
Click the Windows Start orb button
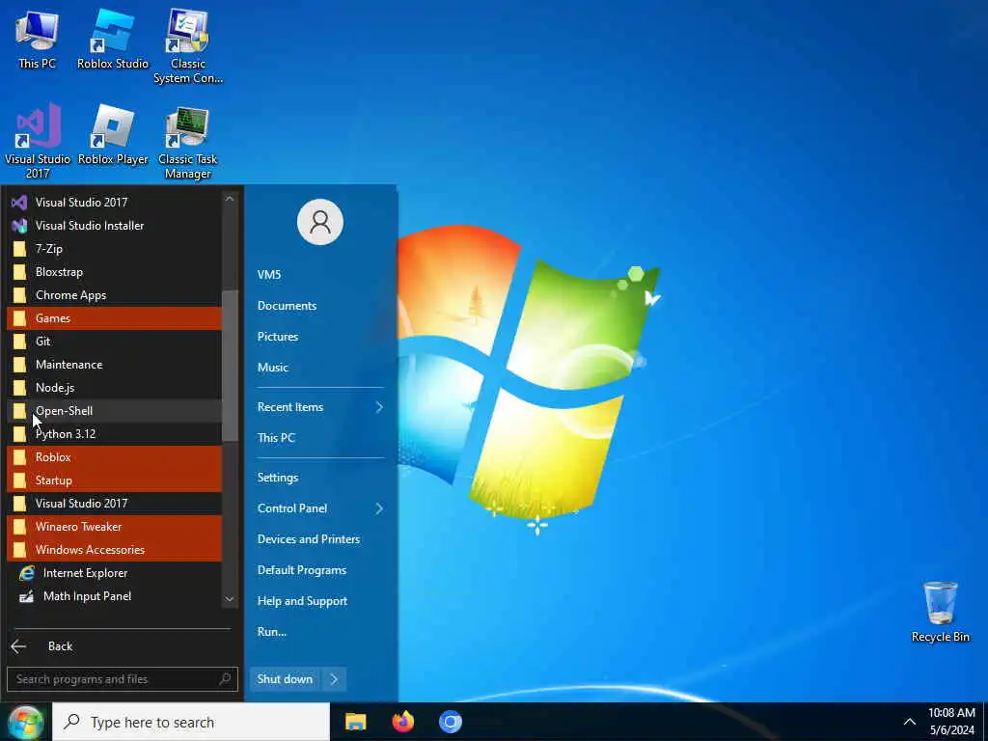click(25, 722)
